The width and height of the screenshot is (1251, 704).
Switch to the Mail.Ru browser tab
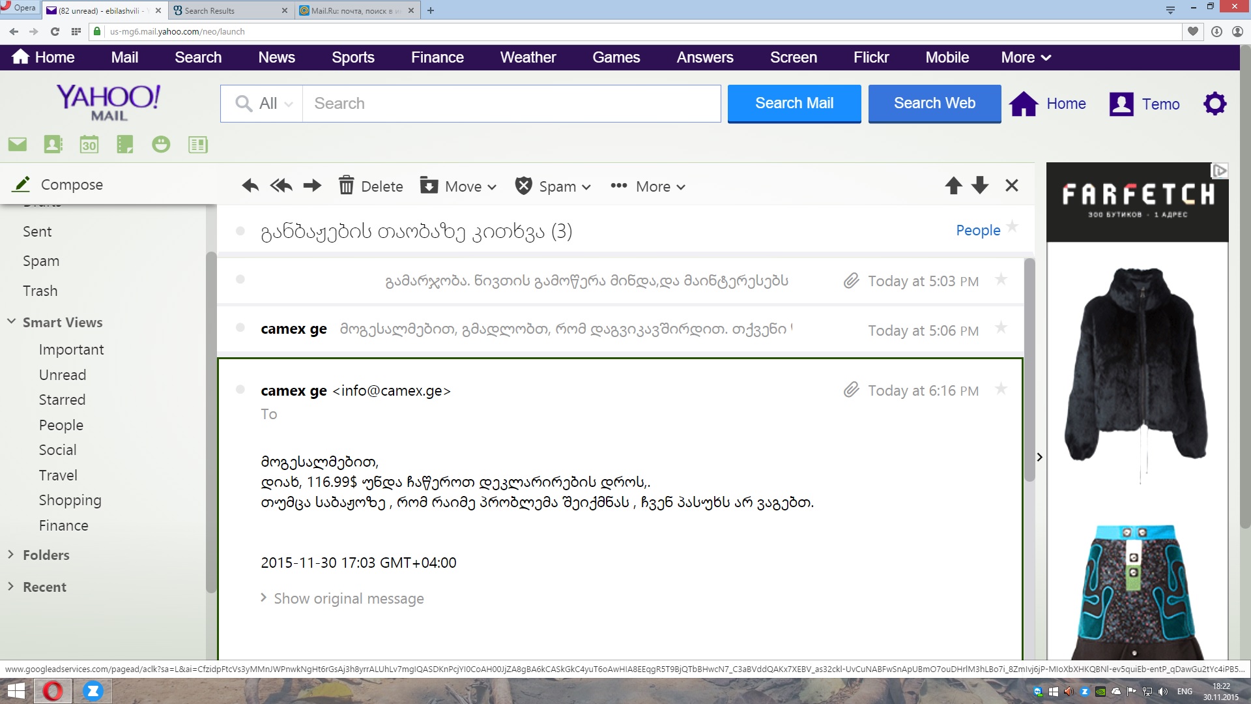(x=356, y=10)
